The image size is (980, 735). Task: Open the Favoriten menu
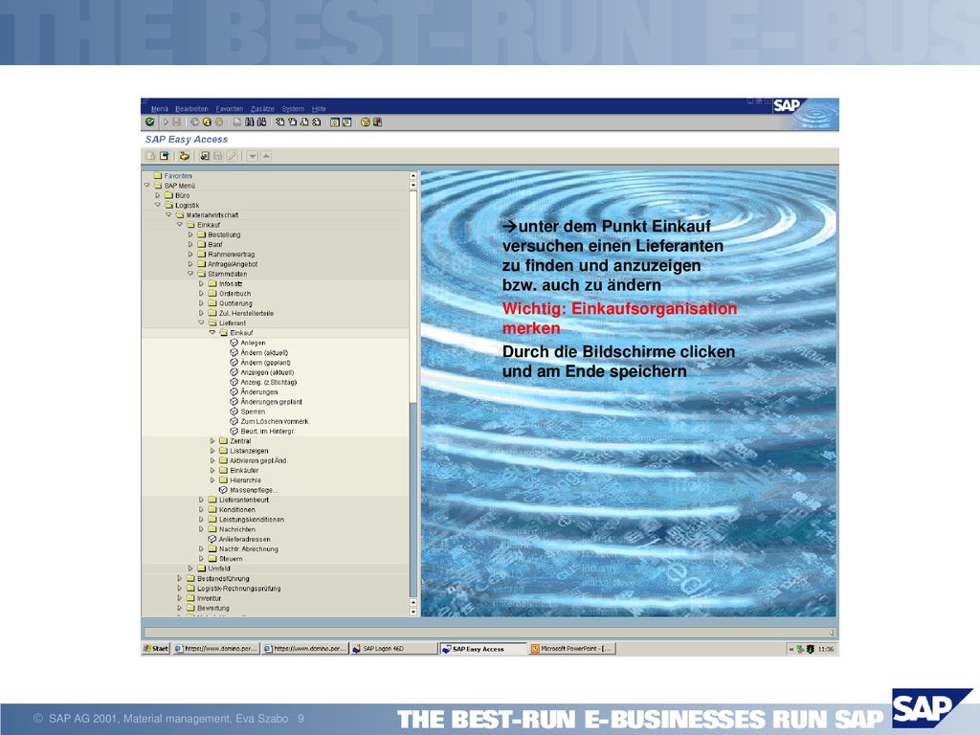[230, 109]
